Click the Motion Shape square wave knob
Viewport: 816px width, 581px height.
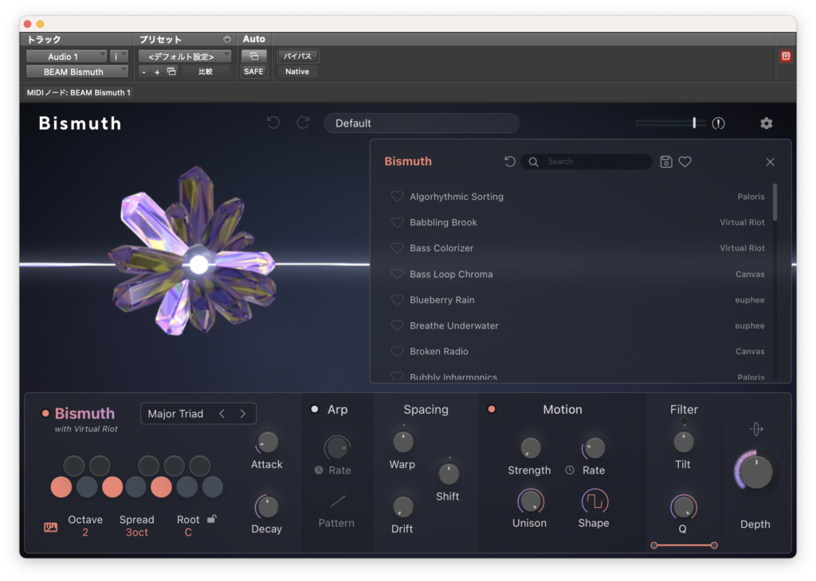[x=594, y=501]
